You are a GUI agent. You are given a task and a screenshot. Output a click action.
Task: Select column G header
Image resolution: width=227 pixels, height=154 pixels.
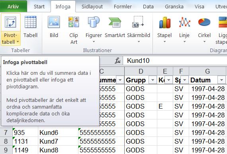207,71
